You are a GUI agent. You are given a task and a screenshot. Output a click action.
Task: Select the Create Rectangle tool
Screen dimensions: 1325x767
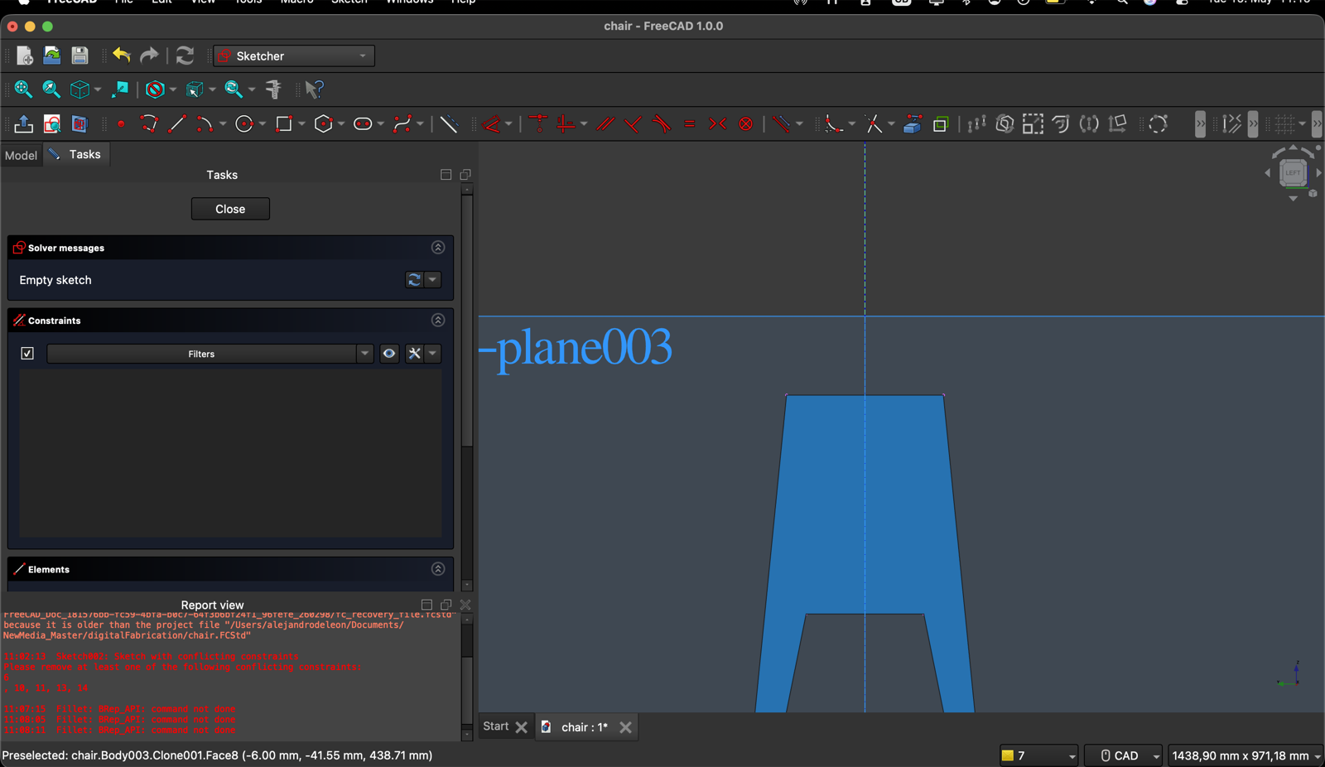point(283,124)
